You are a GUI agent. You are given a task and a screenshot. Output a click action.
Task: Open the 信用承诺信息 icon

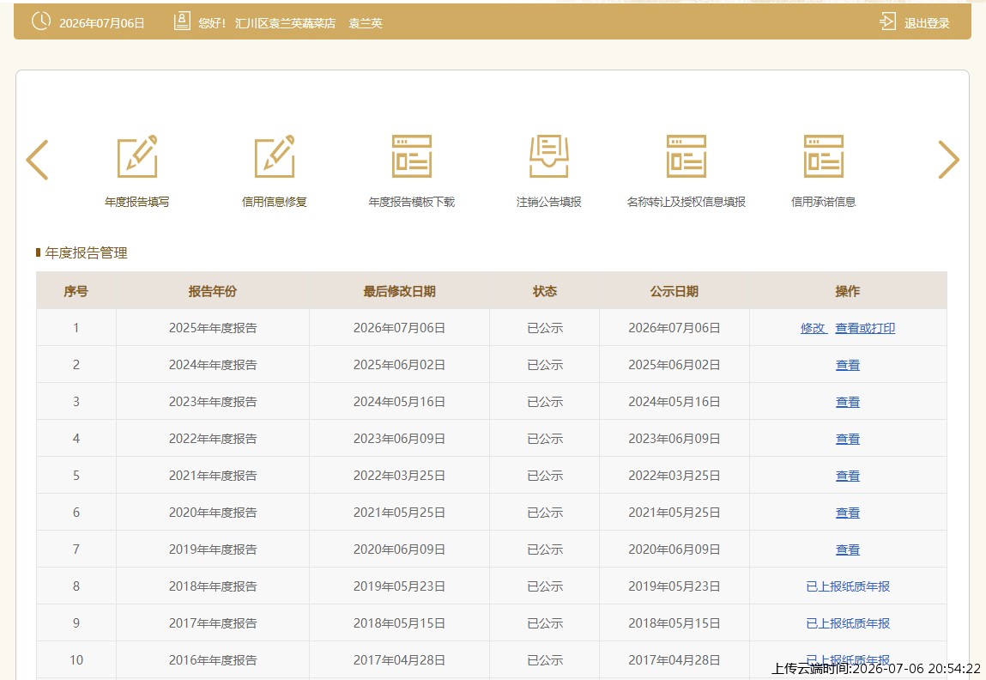(823, 156)
